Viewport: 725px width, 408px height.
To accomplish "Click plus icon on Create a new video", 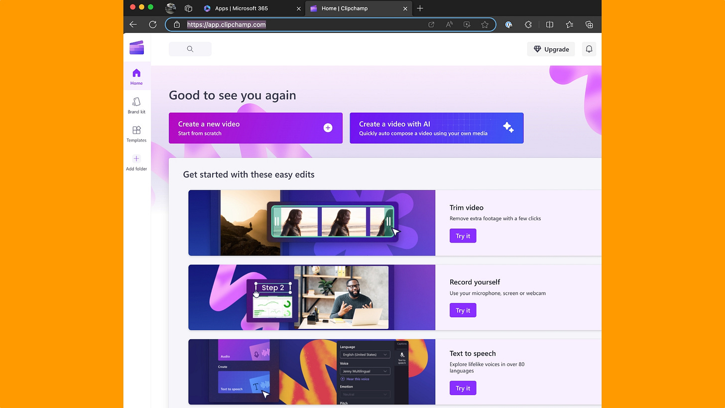I will tap(328, 128).
